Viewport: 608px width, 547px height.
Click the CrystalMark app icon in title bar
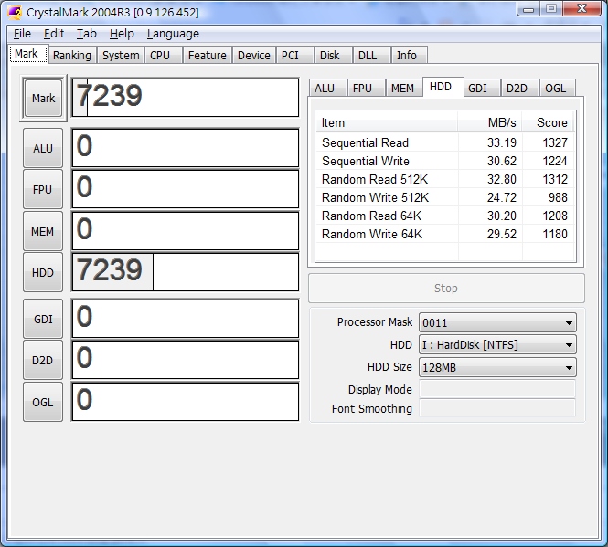click(15, 13)
